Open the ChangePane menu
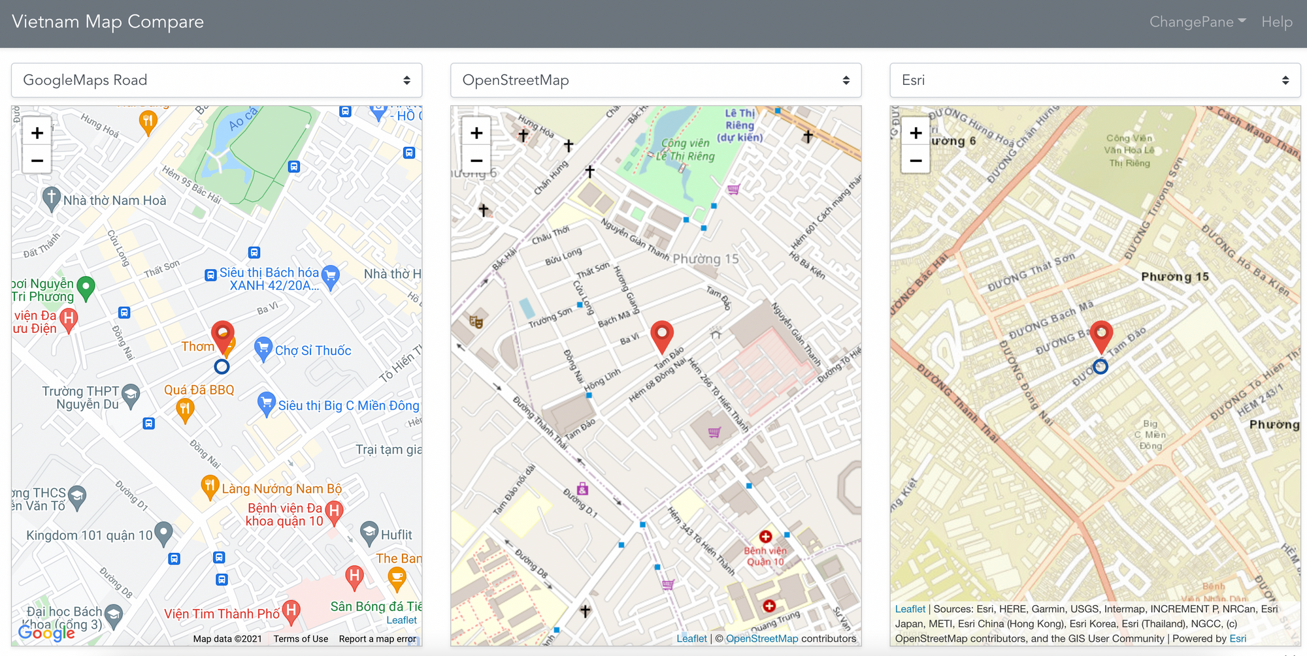The image size is (1307, 656). pyautogui.click(x=1197, y=22)
